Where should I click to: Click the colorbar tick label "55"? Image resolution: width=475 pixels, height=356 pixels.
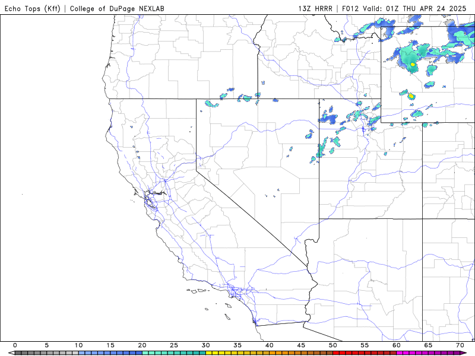365,345
